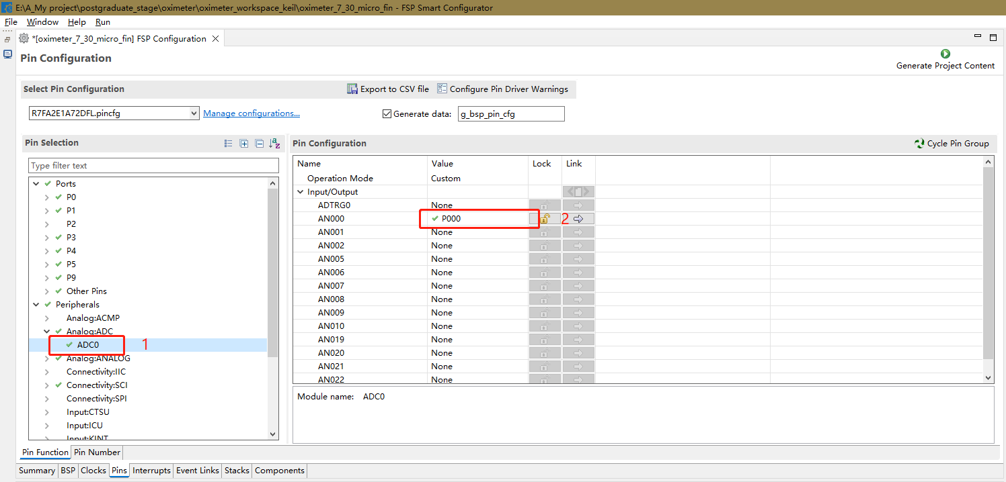Collapse the Analog:ADC node

point(46,331)
